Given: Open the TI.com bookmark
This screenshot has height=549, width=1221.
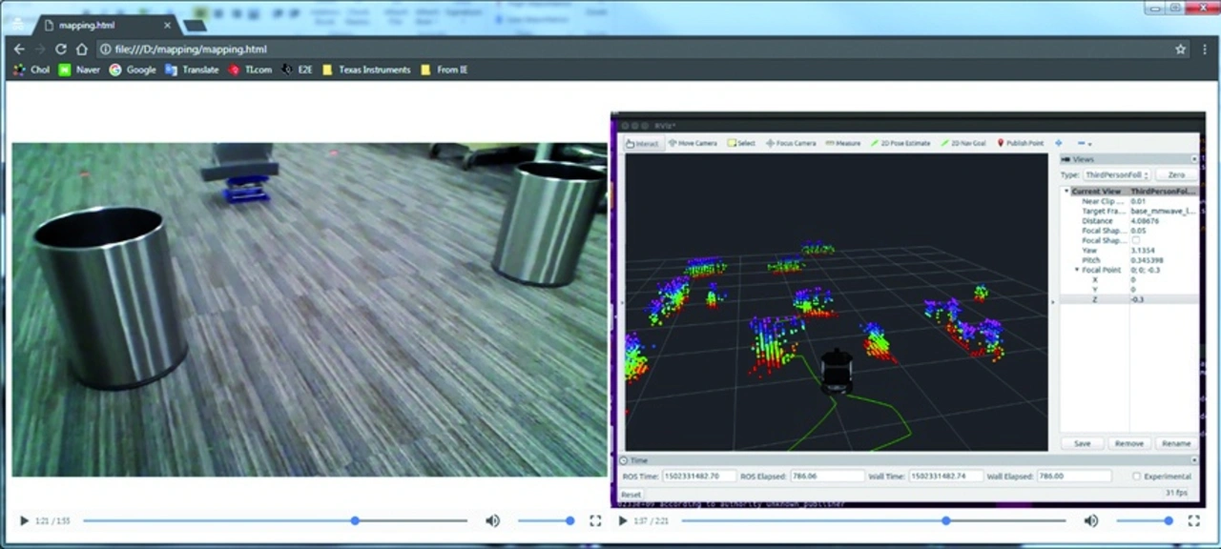Looking at the screenshot, I should pos(250,70).
